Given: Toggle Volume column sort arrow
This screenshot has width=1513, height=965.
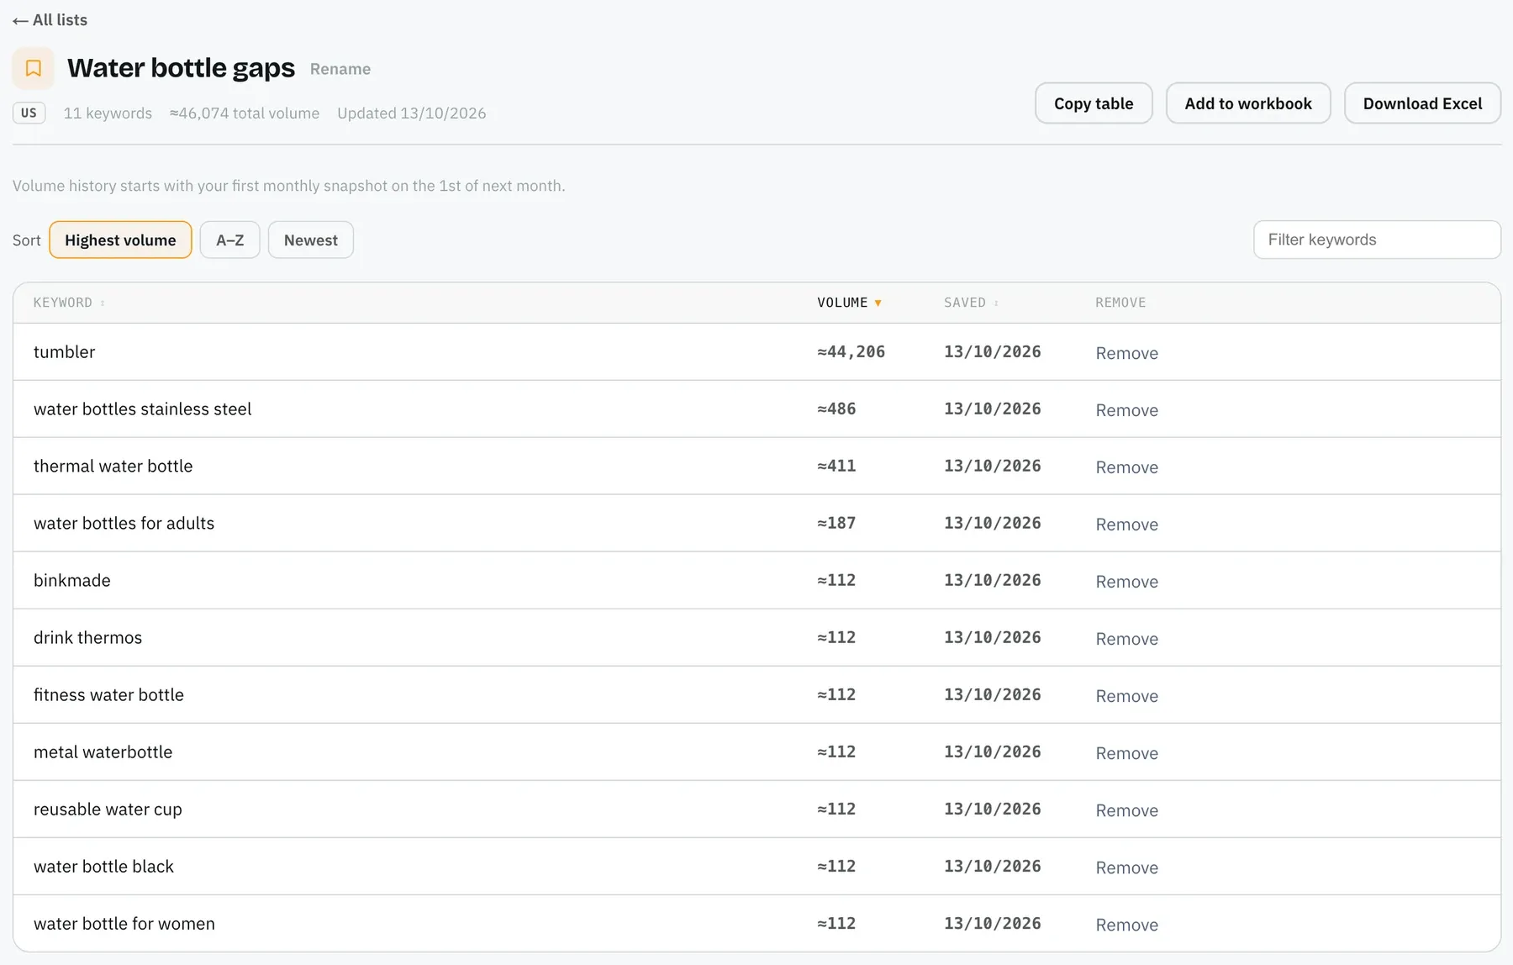Looking at the screenshot, I should [878, 303].
